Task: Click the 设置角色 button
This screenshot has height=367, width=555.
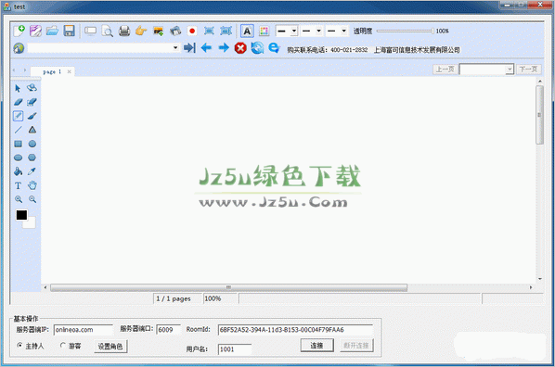Action: 110,346
